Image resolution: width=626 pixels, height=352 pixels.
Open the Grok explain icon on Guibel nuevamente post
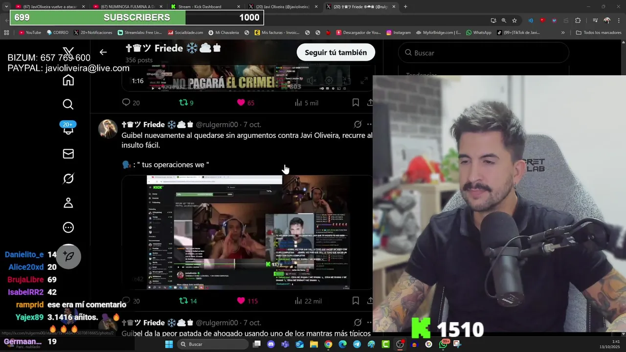click(358, 124)
